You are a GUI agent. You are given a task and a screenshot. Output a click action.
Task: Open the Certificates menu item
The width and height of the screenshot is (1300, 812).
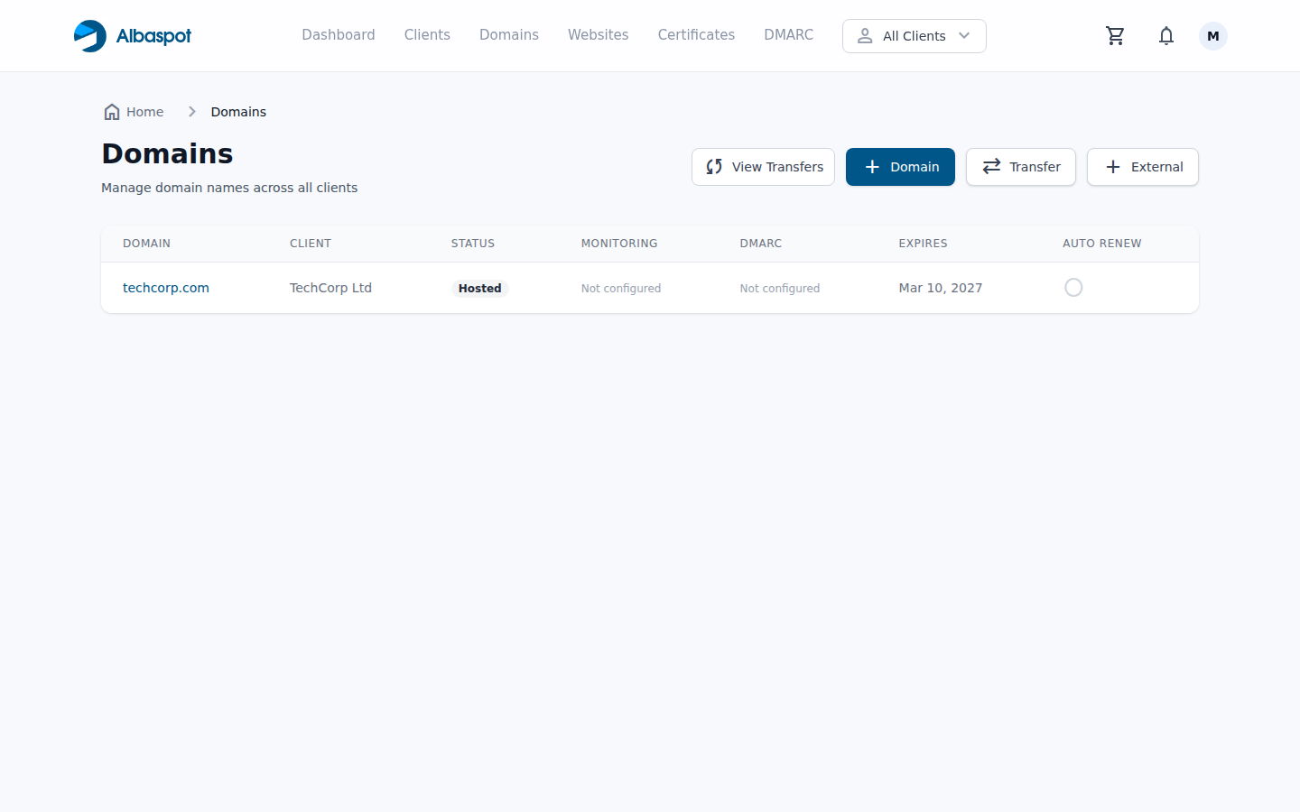tap(696, 35)
